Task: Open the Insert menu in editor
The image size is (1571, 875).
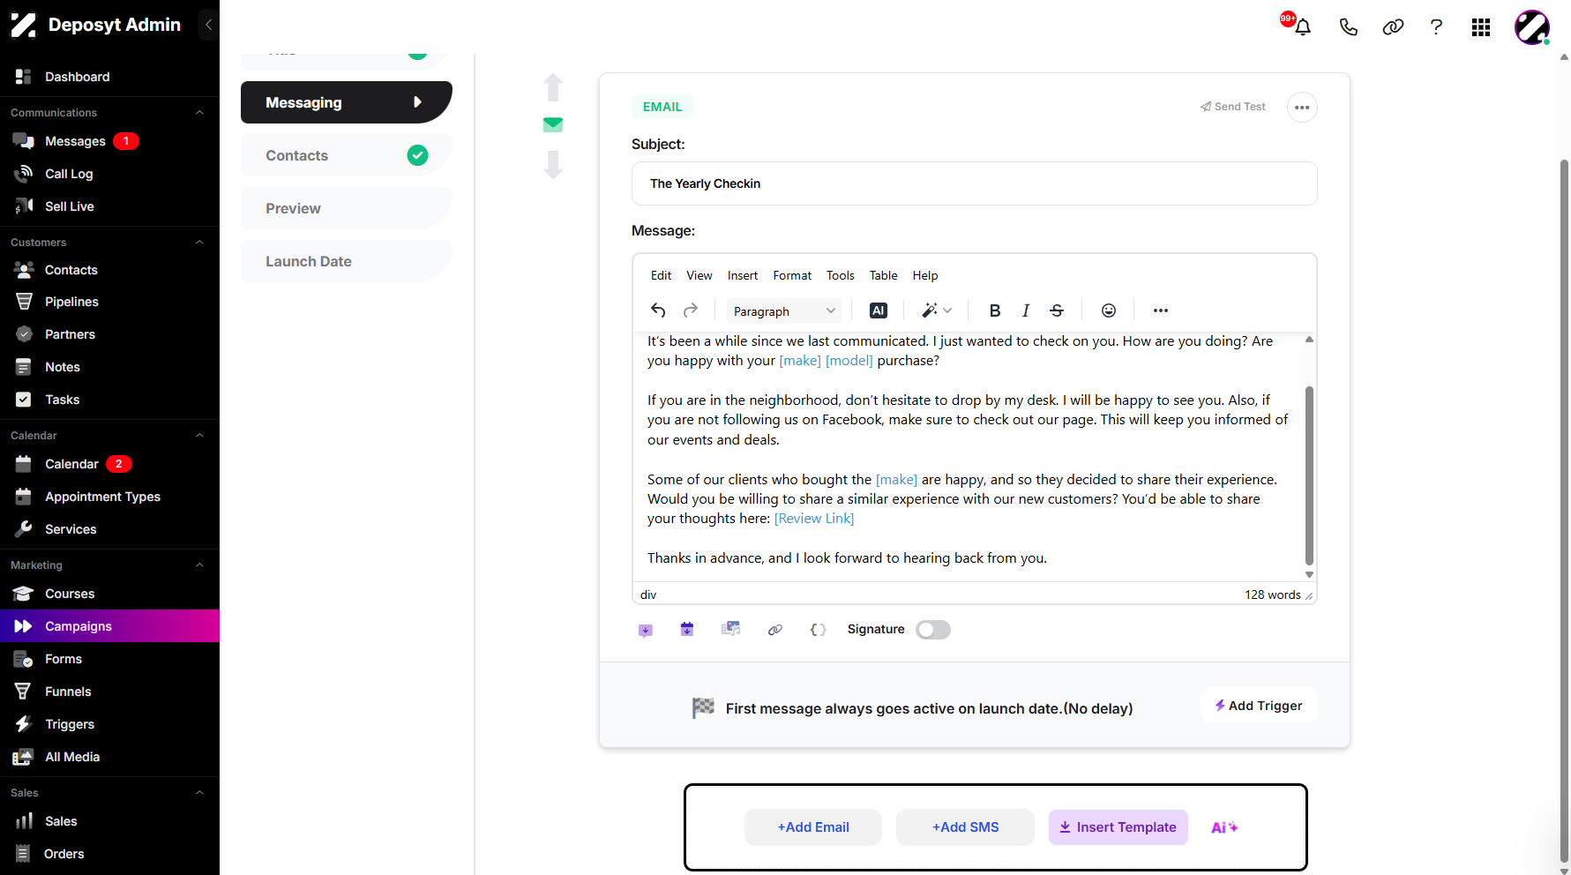Action: coord(743,275)
